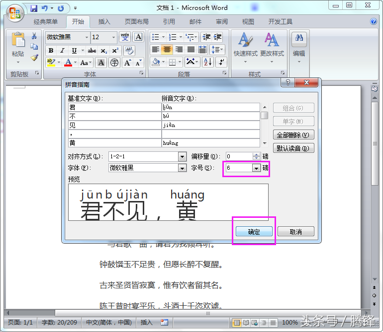Open Phonetic Guide with the wén icon
This screenshot has height=332, width=383.
coord(125,37)
